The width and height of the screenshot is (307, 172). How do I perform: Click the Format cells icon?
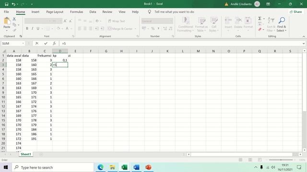pos(248,21)
